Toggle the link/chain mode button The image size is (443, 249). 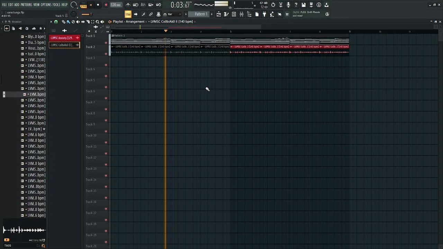click(x=151, y=14)
